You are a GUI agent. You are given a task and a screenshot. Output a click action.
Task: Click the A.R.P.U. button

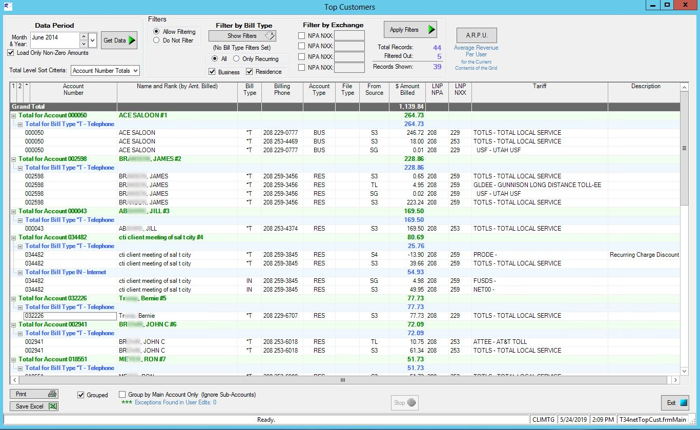(477, 35)
